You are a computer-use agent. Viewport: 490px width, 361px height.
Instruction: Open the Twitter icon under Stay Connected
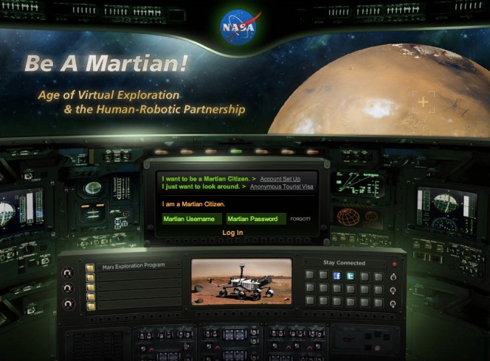pyautogui.click(x=351, y=276)
